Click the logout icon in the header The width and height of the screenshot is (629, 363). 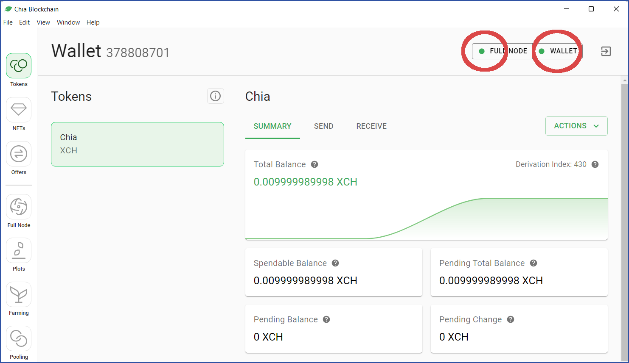[606, 51]
